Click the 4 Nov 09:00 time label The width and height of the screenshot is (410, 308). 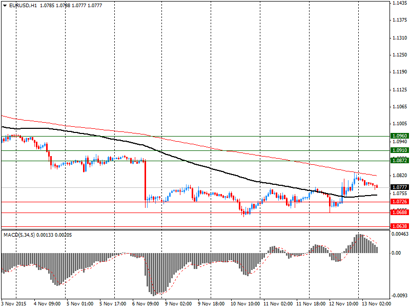point(47,303)
